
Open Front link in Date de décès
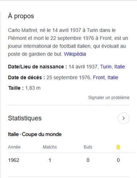pos(99,77)
